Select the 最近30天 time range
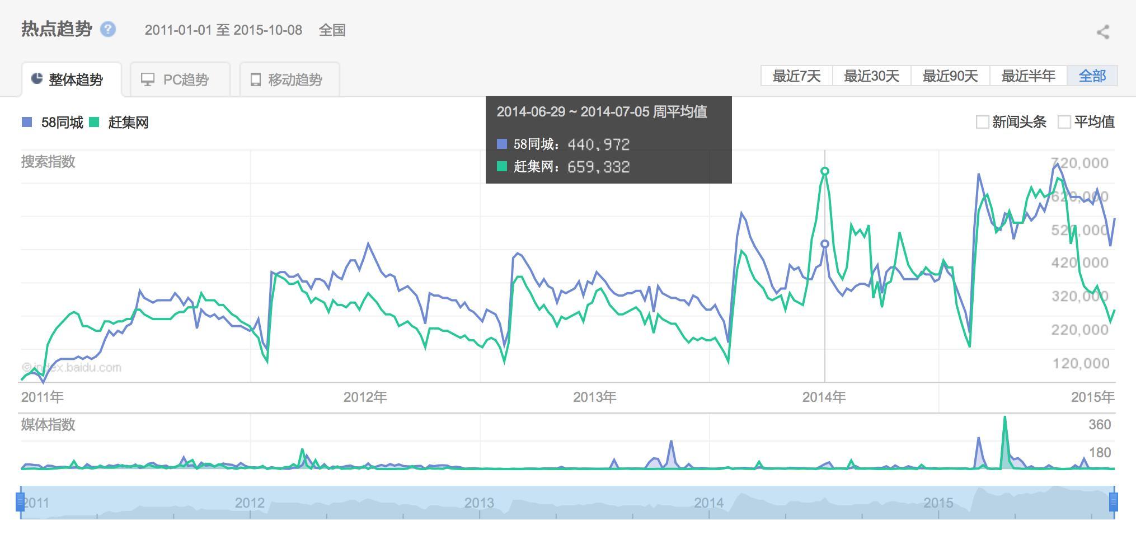Screen dimensions: 1136x544 (x=871, y=76)
